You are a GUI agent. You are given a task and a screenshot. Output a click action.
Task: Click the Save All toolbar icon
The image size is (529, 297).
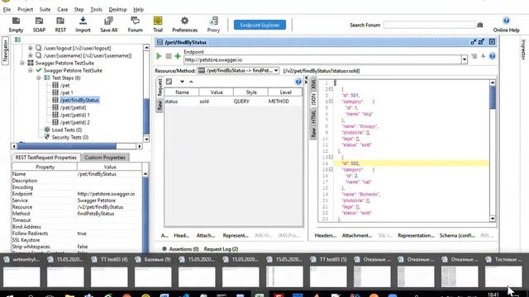coord(108,25)
